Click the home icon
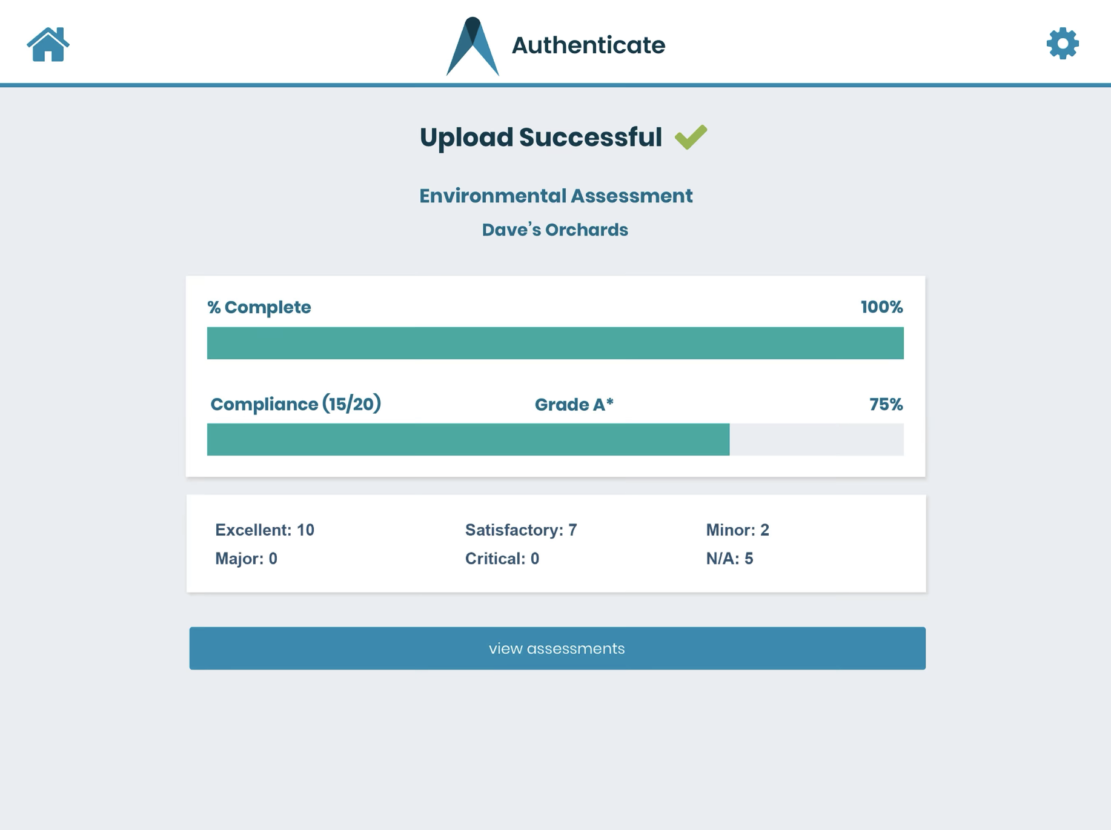Viewport: 1111px width, 830px height. click(x=48, y=44)
